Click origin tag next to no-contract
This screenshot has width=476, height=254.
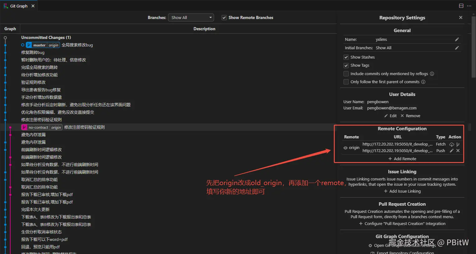(x=56, y=127)
